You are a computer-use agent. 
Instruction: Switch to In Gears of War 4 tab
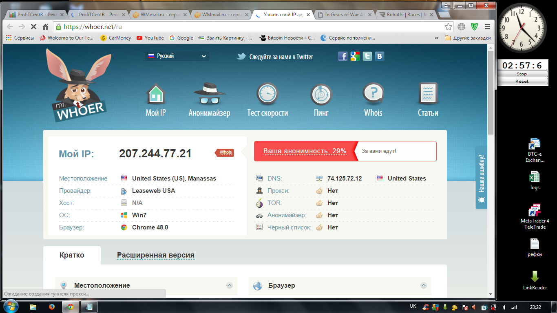[x=345, y=15]
